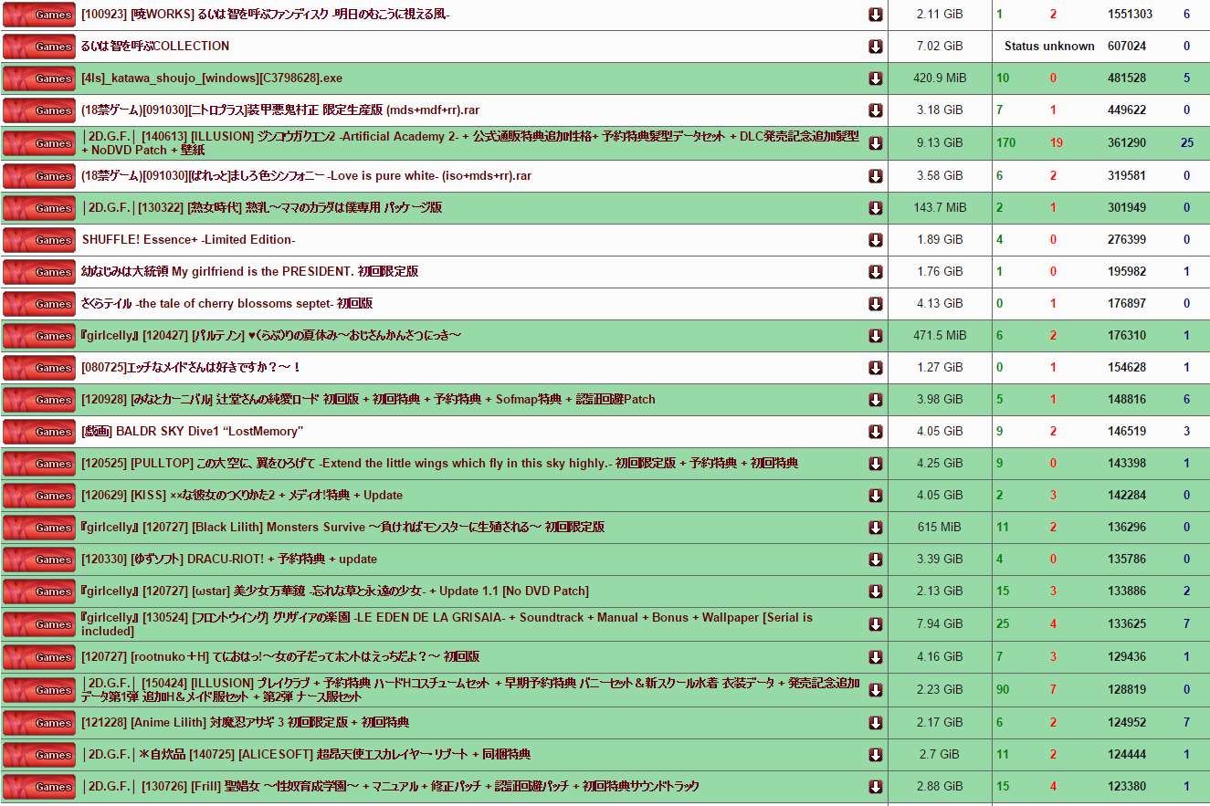Image resolution: width=1210 pixels, height=806 pixels.
Task: Click the 7.94 GiB size value
Action: point(940,624)
